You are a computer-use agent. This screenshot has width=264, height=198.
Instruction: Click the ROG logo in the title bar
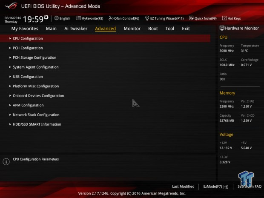coord(11,6)
